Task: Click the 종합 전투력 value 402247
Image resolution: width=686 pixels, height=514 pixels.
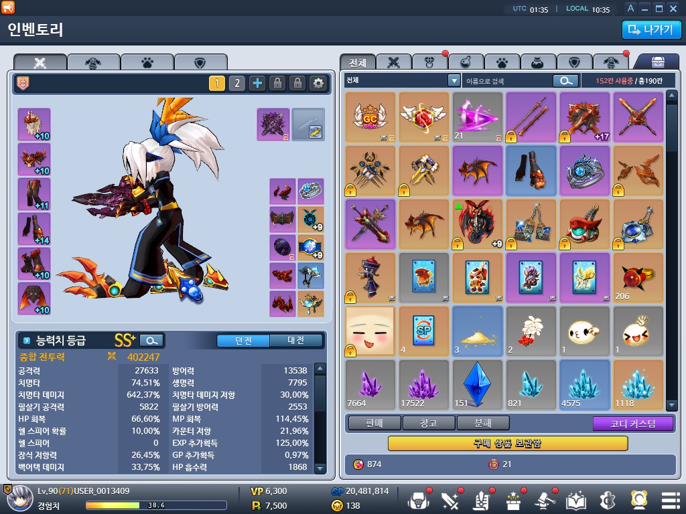Action: point(143,357)
